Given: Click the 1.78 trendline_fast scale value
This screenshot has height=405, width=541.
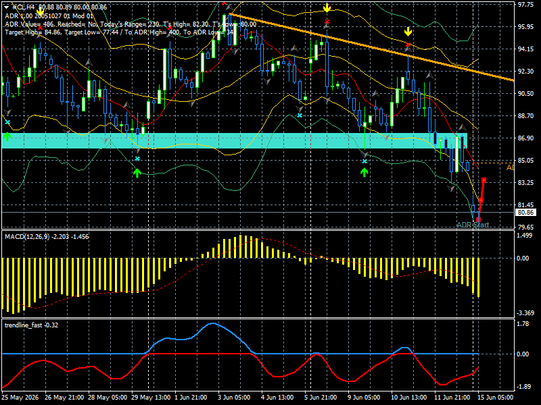Looking at the screenshot, I should click(523, 324).
